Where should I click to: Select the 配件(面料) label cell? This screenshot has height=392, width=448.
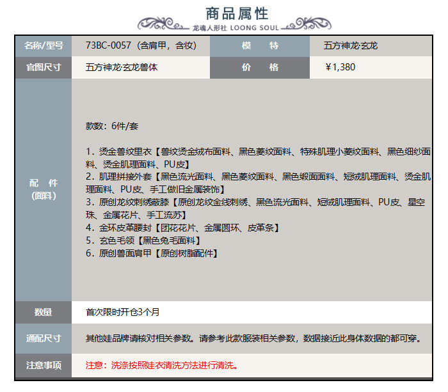coord(44,189)
